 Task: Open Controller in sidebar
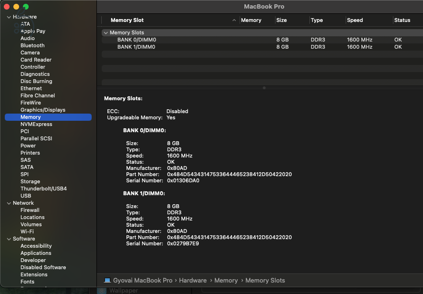tap(33, 67)
